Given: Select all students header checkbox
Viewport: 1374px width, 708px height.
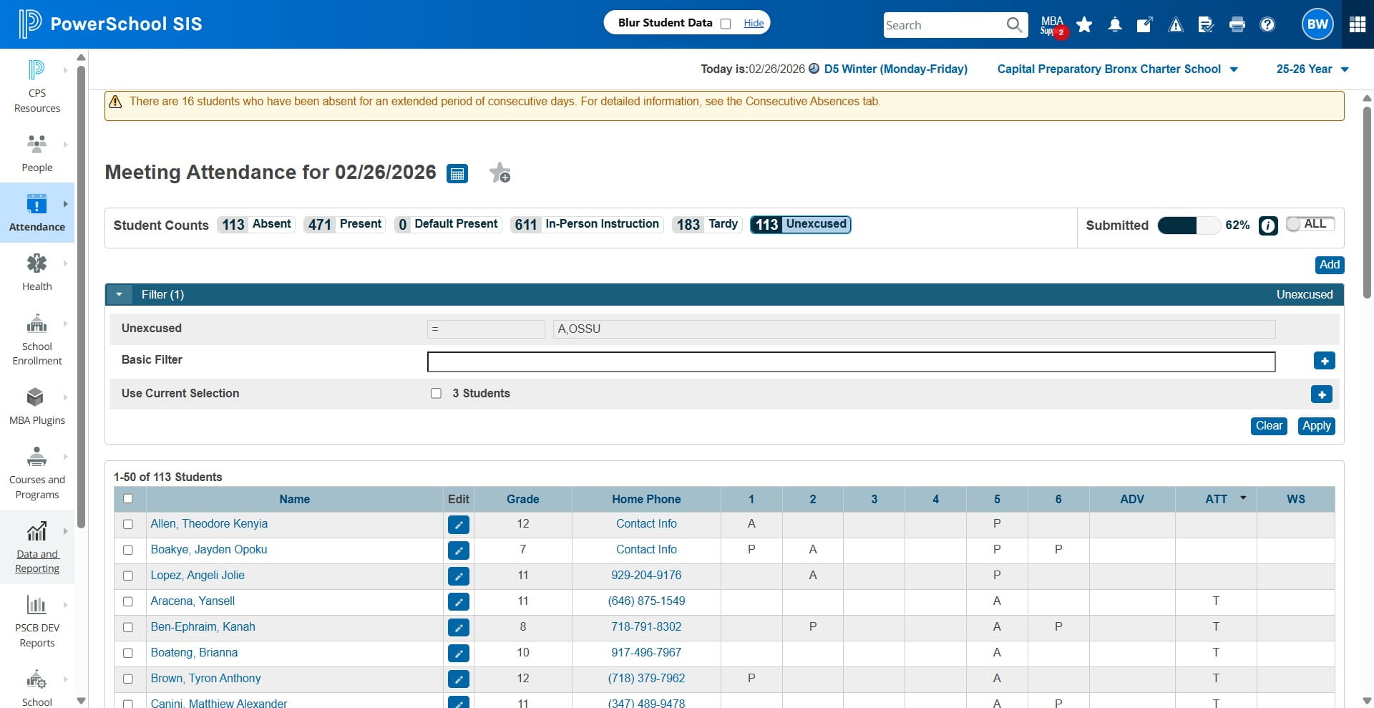Looking at the screenshot, I should coord(128,499).
